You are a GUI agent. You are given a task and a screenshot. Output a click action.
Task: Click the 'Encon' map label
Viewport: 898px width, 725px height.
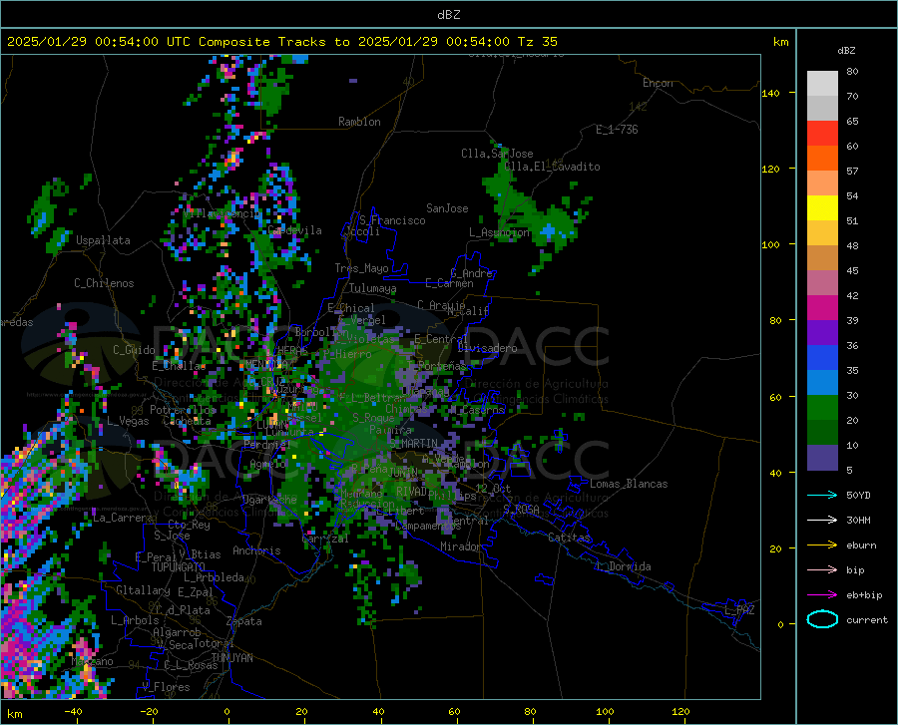pos(658,83)
